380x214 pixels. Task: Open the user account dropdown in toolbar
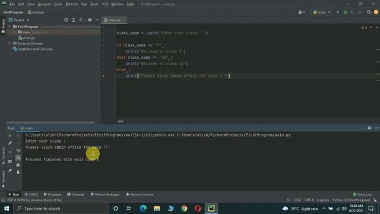coord(302,12)
